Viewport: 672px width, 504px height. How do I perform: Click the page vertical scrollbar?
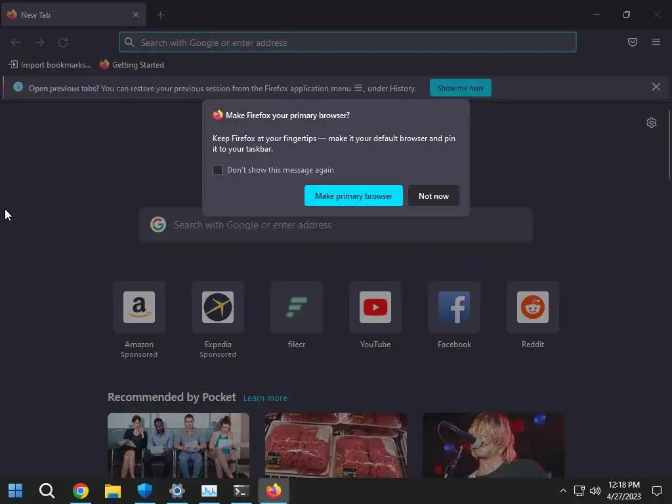(669, 145)
